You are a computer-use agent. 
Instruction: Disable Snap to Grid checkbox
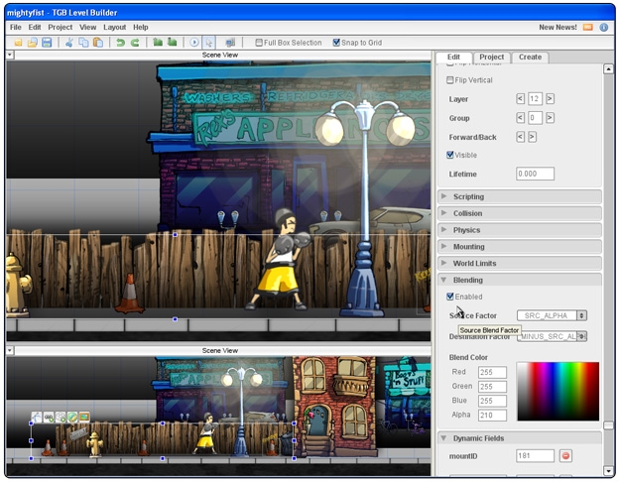[x=336, y=43]
